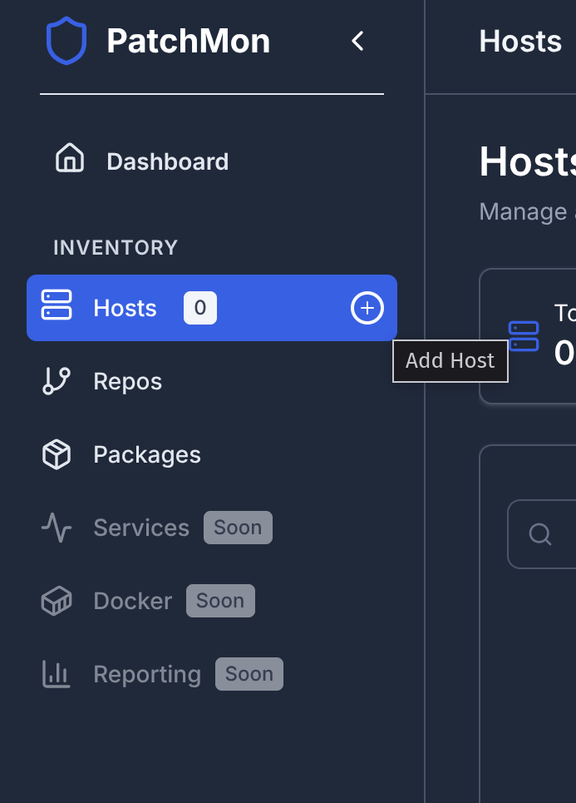The height and width of the screenshot is (803, 576).
Task: Click the Repos git branch icon
Action: 57,381
